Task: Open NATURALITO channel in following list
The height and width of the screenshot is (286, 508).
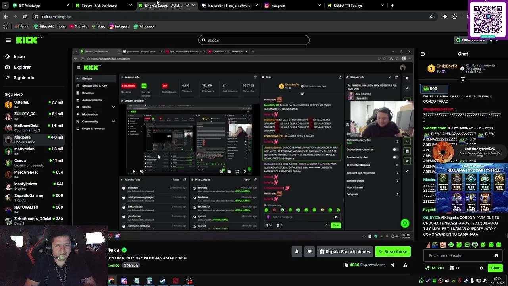Action: click(34, 209)
